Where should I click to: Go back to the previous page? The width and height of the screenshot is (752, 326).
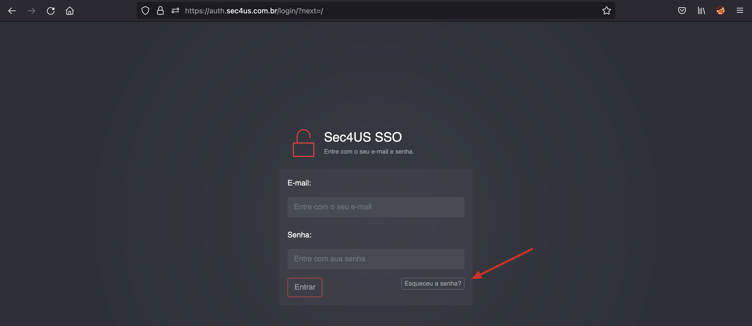pyautogui.click(x=12, y=11)
